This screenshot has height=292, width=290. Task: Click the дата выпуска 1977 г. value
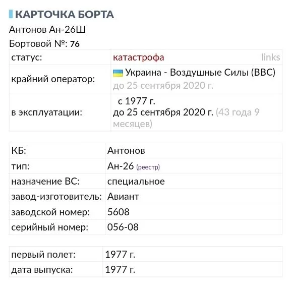click(120, 269)
